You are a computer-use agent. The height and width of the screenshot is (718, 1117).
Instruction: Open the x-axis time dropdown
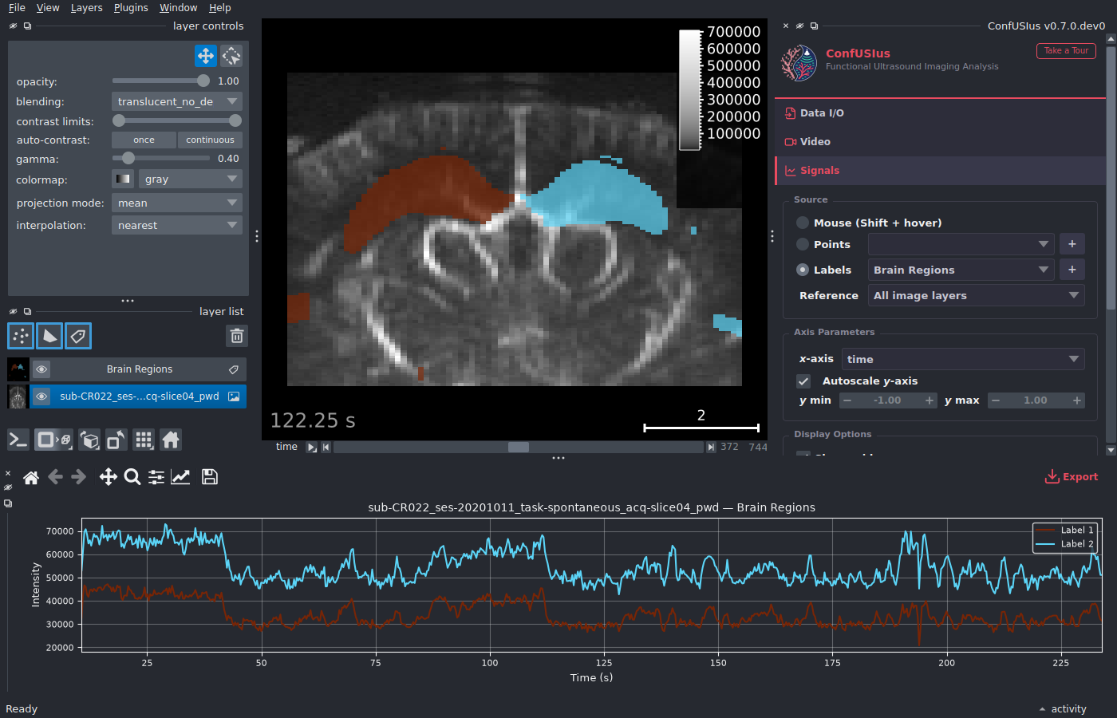click(963, 359)
